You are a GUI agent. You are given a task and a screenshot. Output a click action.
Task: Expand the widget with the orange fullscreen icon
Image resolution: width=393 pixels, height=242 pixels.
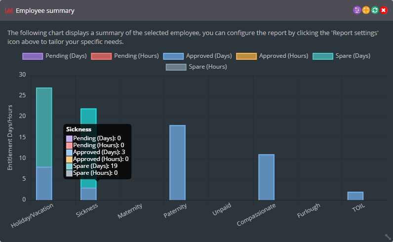coord(366,10)
